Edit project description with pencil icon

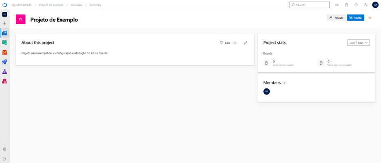tap(246, 43)
